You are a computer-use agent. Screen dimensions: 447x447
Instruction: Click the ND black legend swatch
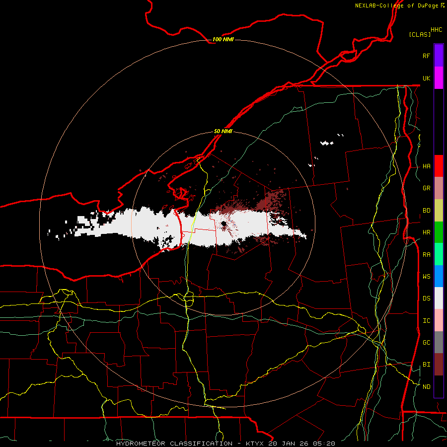tap(439, 386)
